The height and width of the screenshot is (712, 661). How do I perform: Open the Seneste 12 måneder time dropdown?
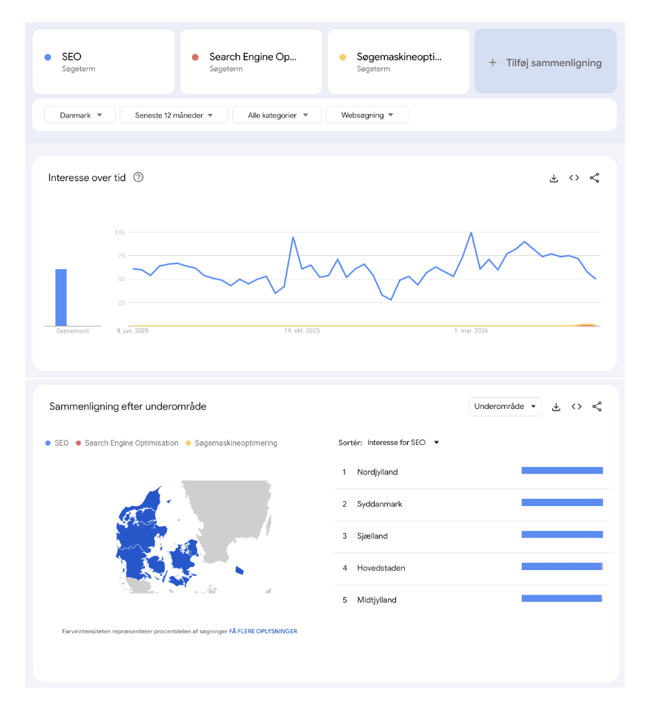[174, 115]
